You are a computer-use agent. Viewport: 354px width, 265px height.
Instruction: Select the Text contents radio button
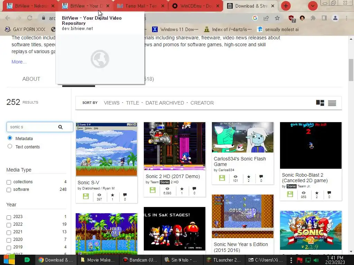[10, 146]
